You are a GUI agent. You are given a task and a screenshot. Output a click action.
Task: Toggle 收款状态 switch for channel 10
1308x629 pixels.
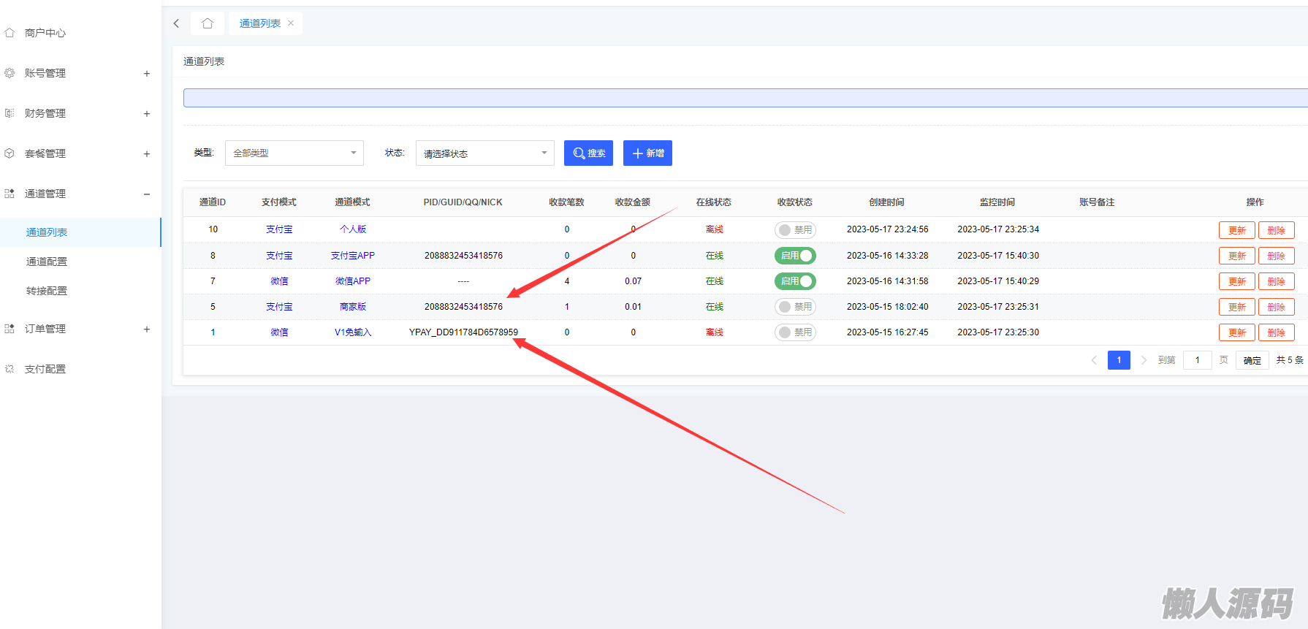(794, 230)
